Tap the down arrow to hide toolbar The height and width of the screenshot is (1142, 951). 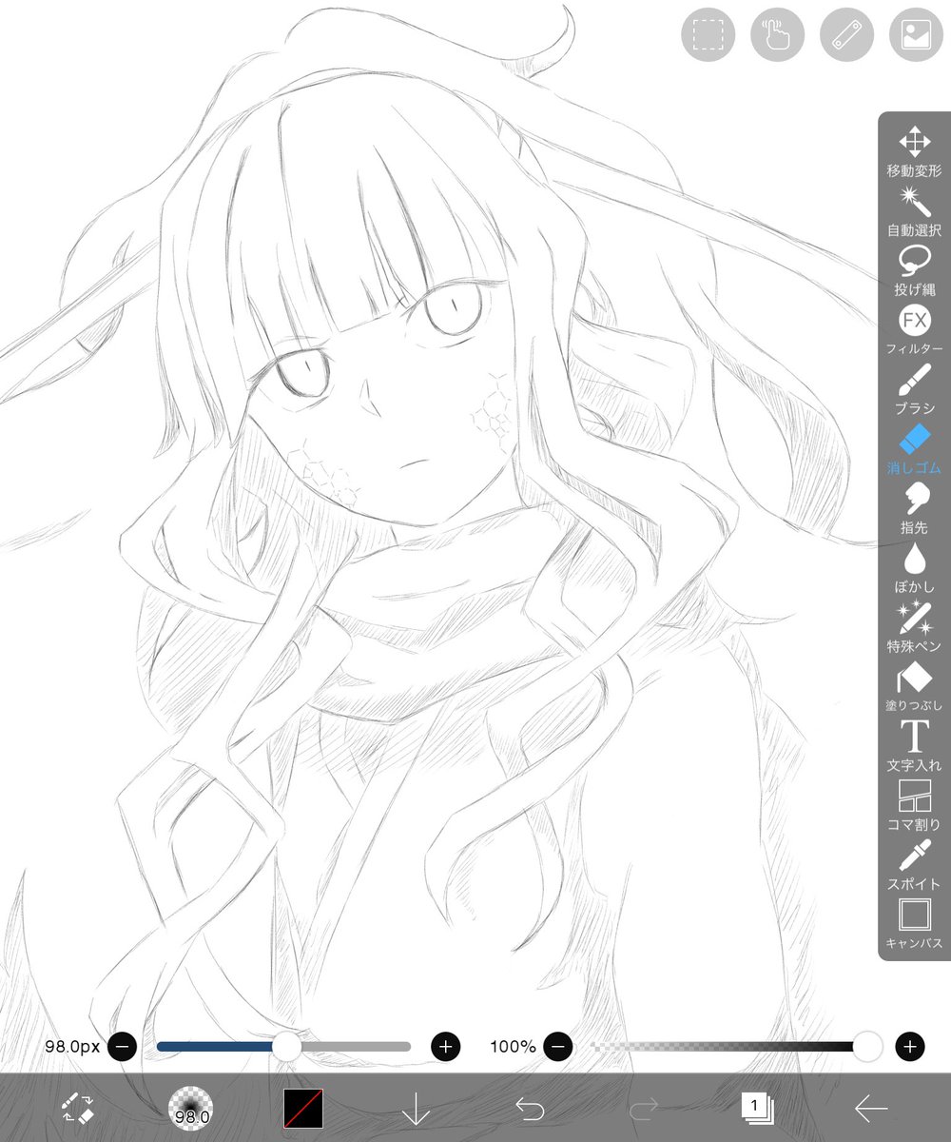pos(417,1109)
